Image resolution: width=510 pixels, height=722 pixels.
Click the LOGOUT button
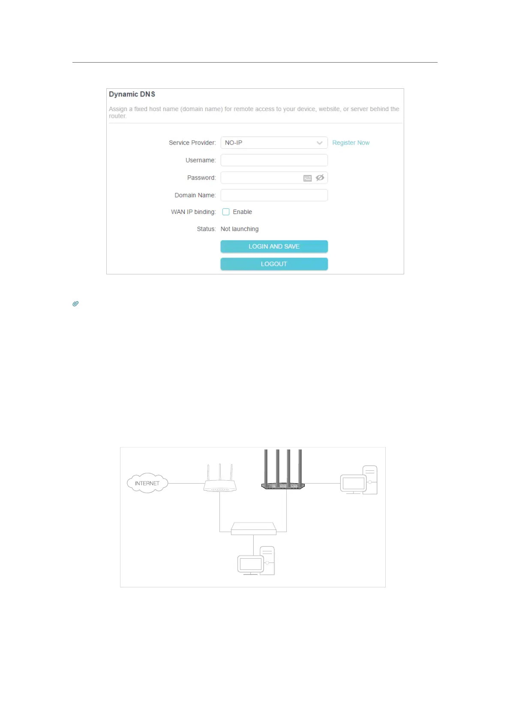tap(274, 264)
